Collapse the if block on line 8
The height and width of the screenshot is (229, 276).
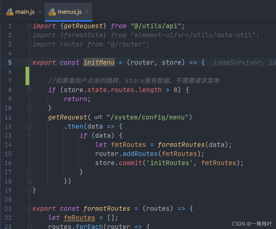[x=30, y=90]
